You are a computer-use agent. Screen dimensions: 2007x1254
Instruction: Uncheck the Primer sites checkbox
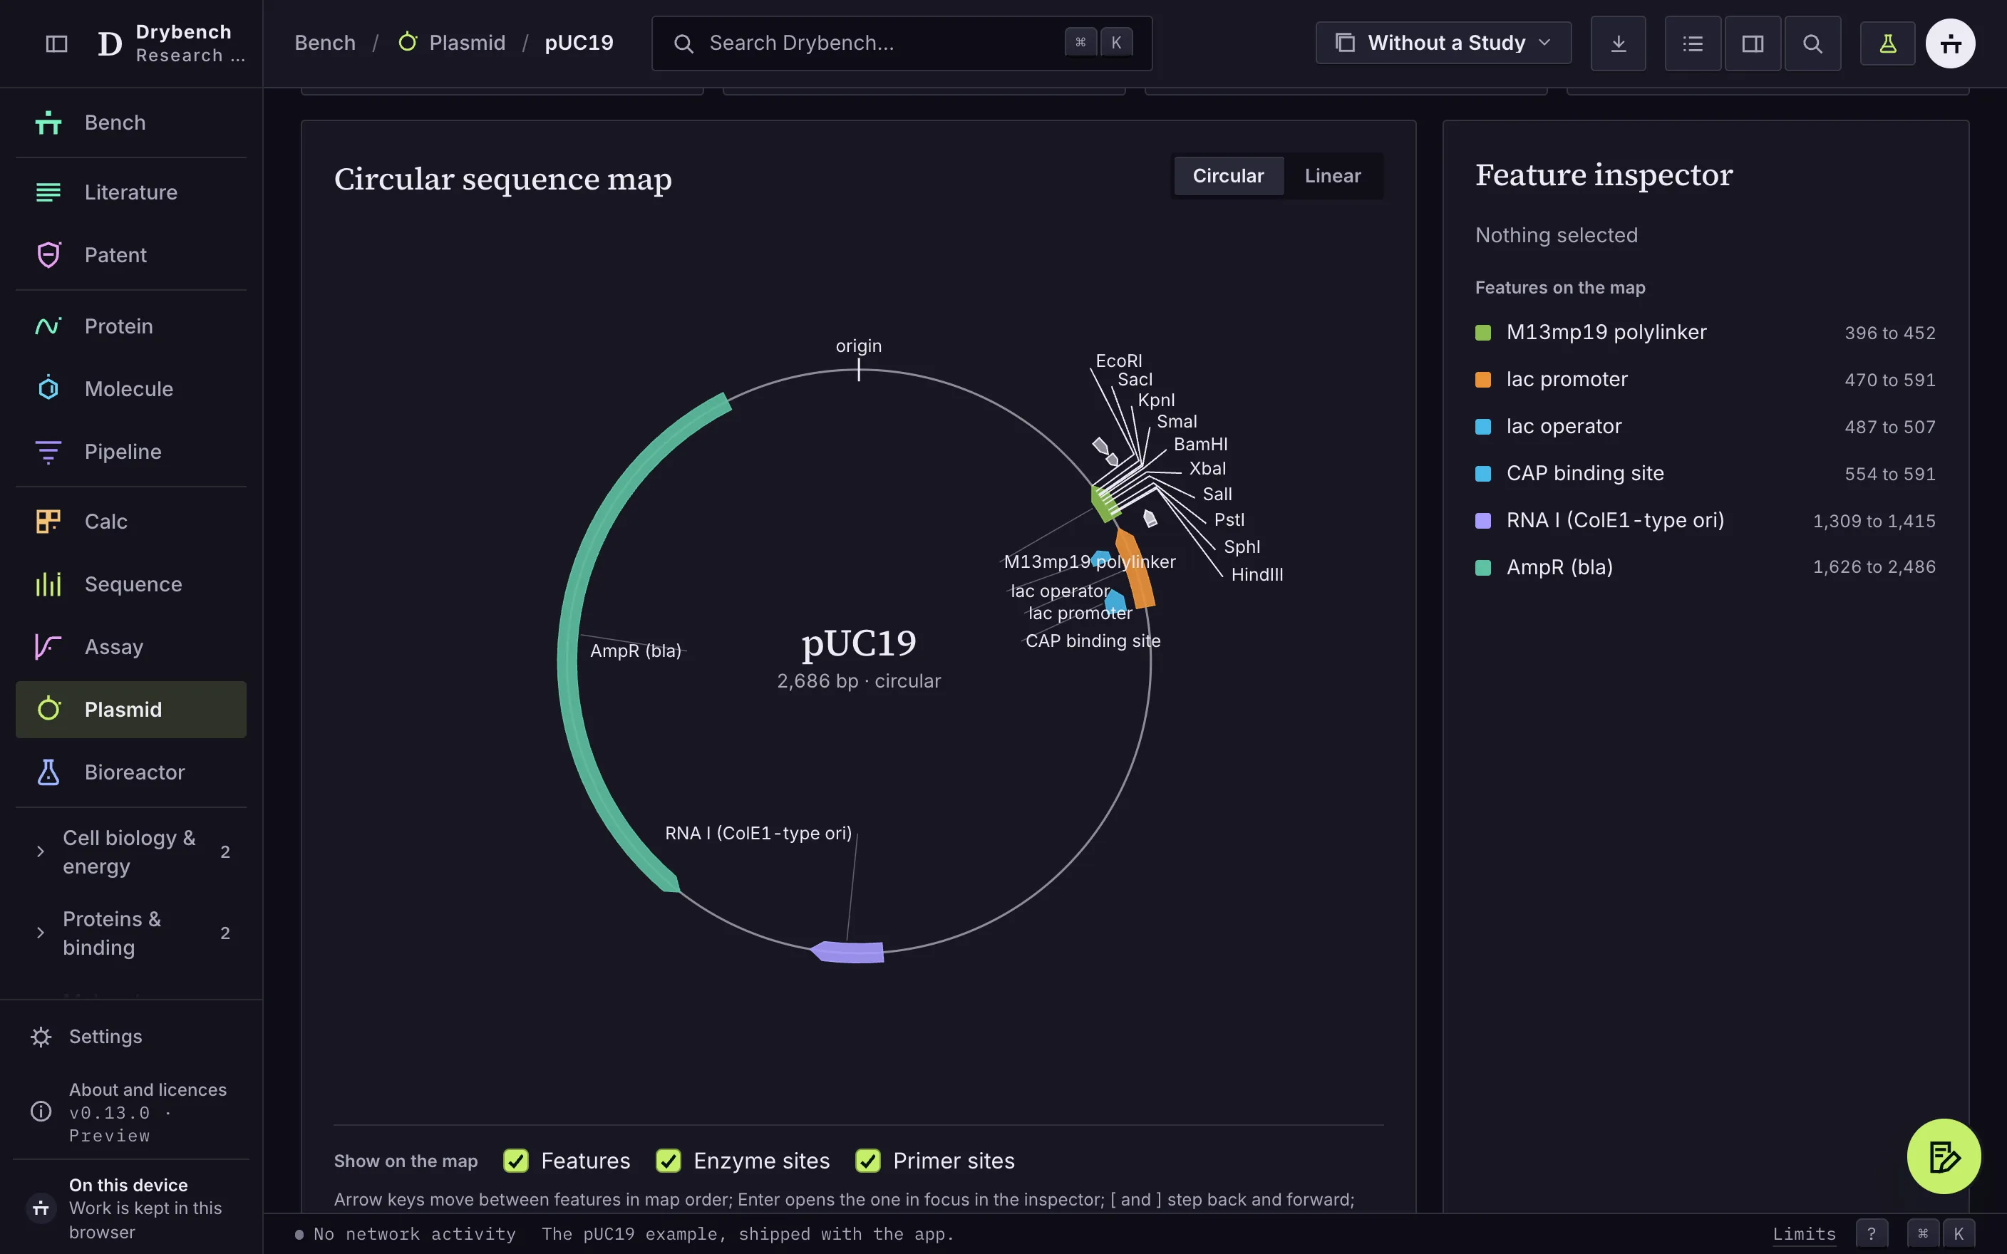tap(867, 1160)
